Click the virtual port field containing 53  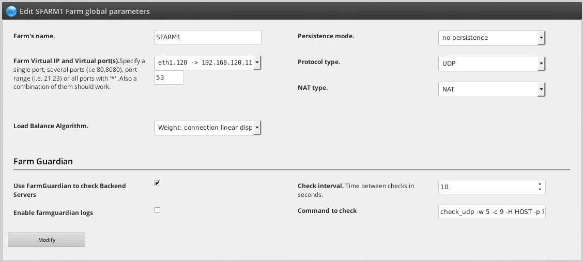tap(169, 78)
